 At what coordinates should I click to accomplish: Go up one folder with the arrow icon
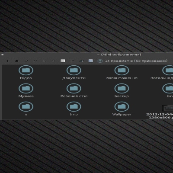[x=7, y=61]
